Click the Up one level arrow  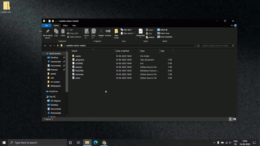(x=58, y=46)
